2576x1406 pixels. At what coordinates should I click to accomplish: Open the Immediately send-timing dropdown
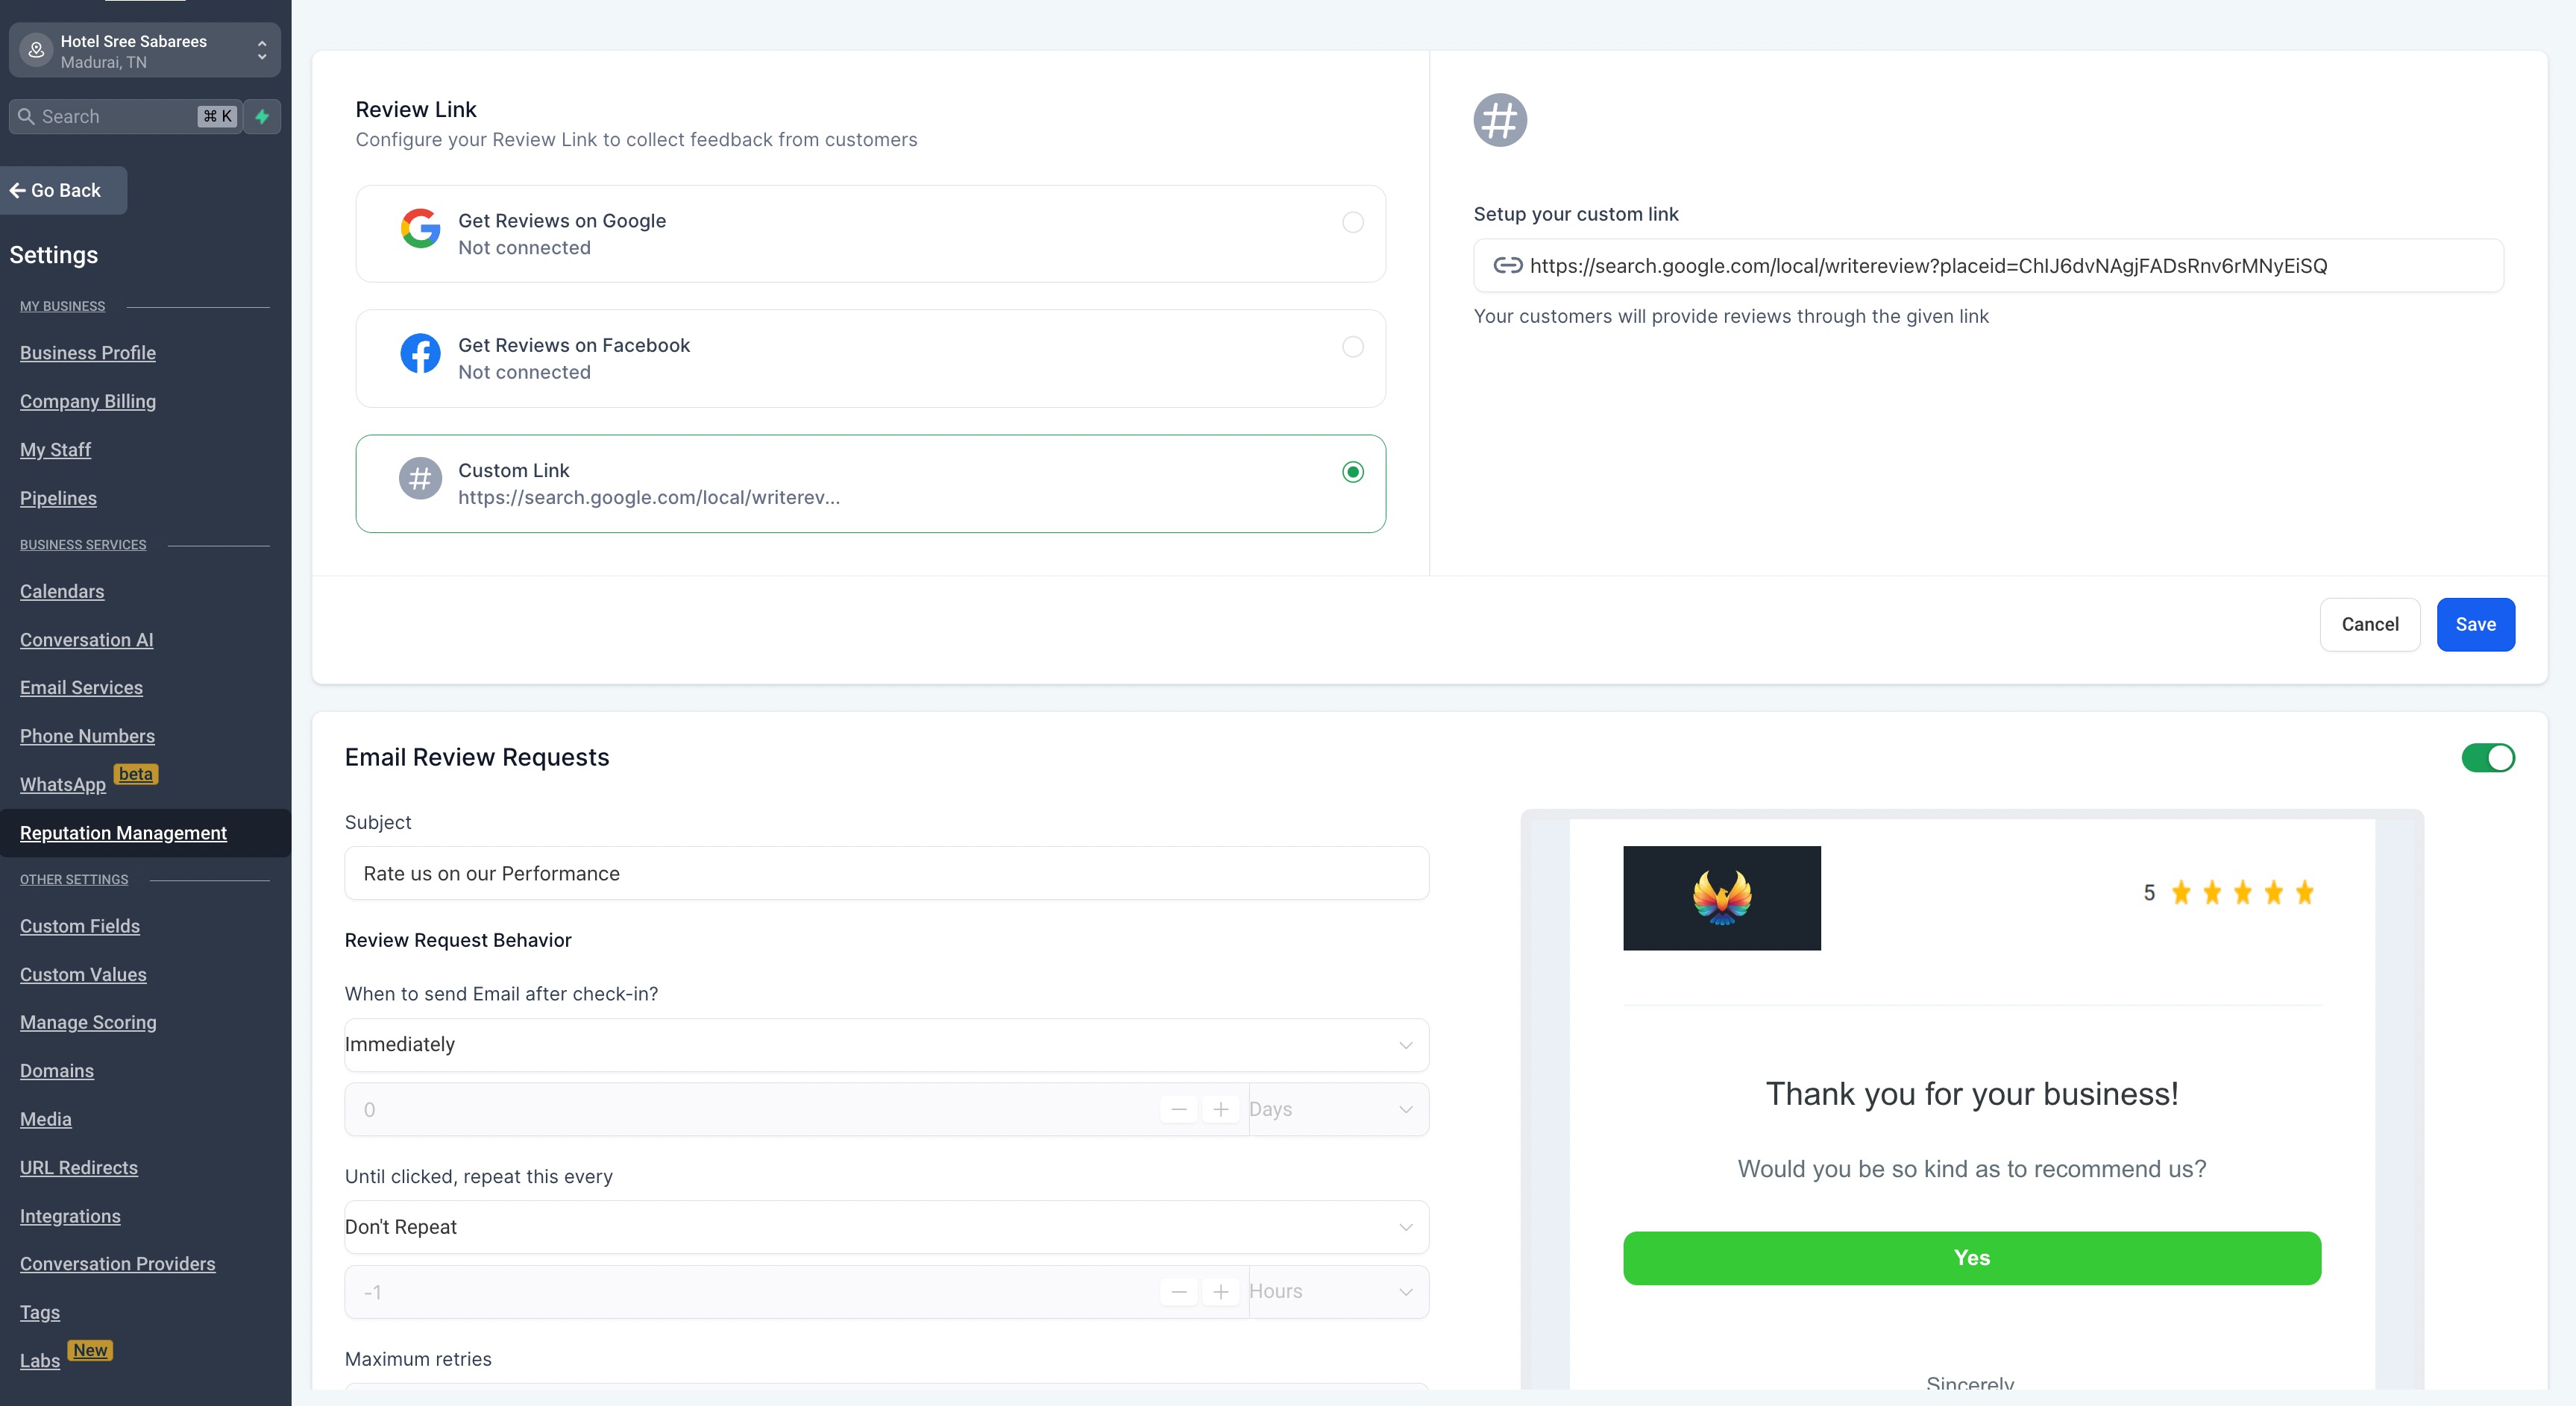click(x=886, y=1045)
